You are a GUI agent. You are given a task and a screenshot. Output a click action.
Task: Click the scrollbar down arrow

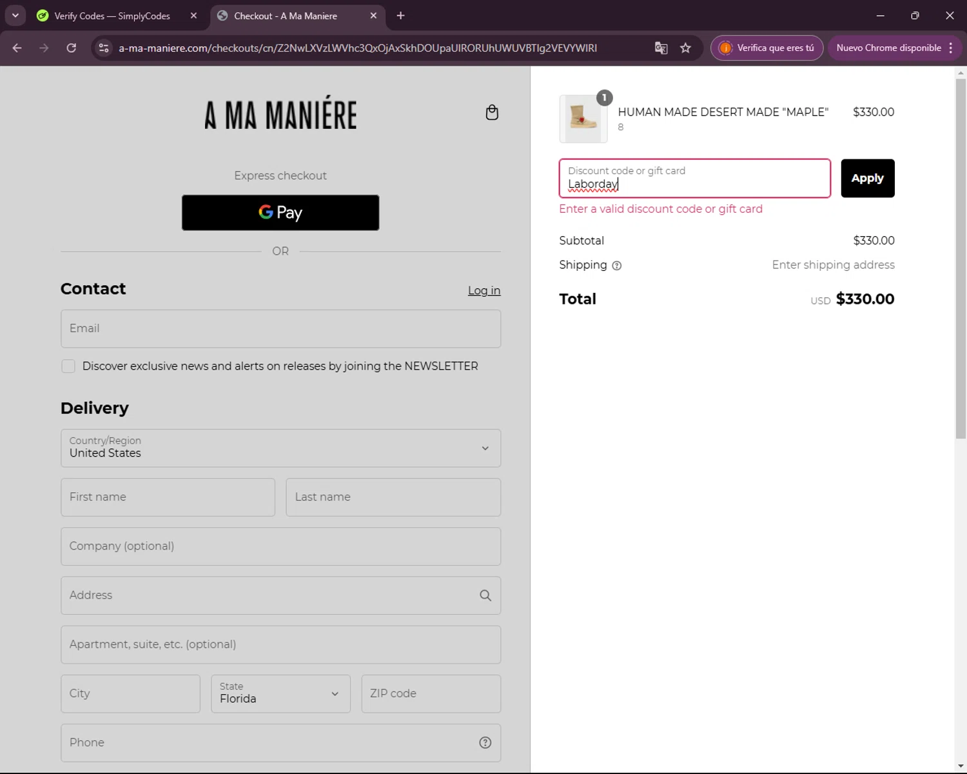coord(961,766)
